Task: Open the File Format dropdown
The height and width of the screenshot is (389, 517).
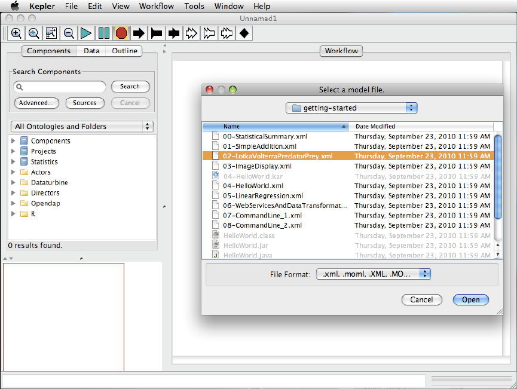Action: (373, 274)
